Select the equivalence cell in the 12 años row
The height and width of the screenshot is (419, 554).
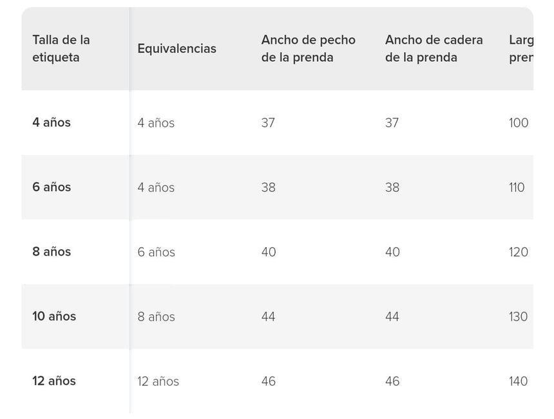[x=158, y=381]
